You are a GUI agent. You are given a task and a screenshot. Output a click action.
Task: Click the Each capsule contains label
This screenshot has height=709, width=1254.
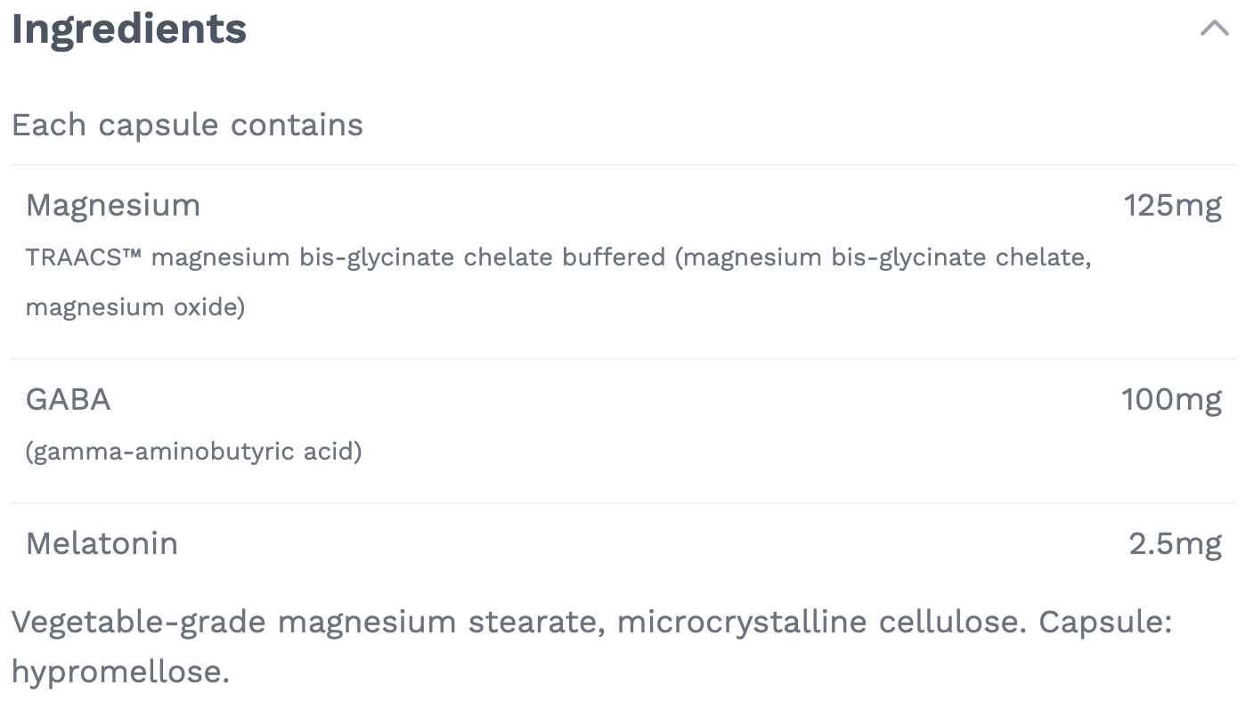187,125
